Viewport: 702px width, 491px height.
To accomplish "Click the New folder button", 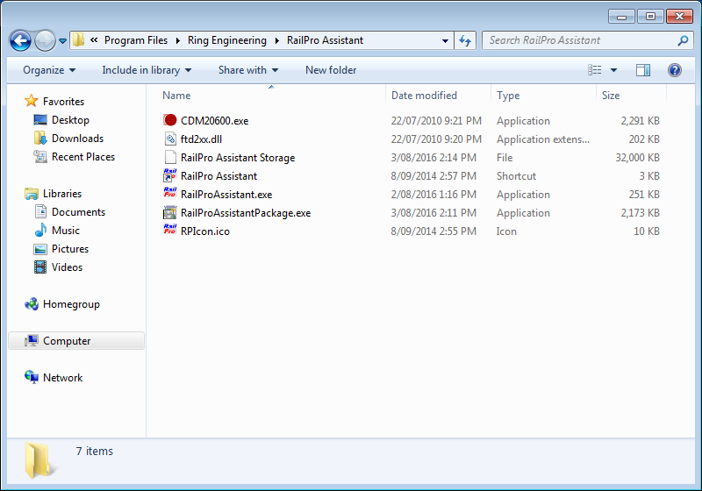I will click(x=331, y=70).
